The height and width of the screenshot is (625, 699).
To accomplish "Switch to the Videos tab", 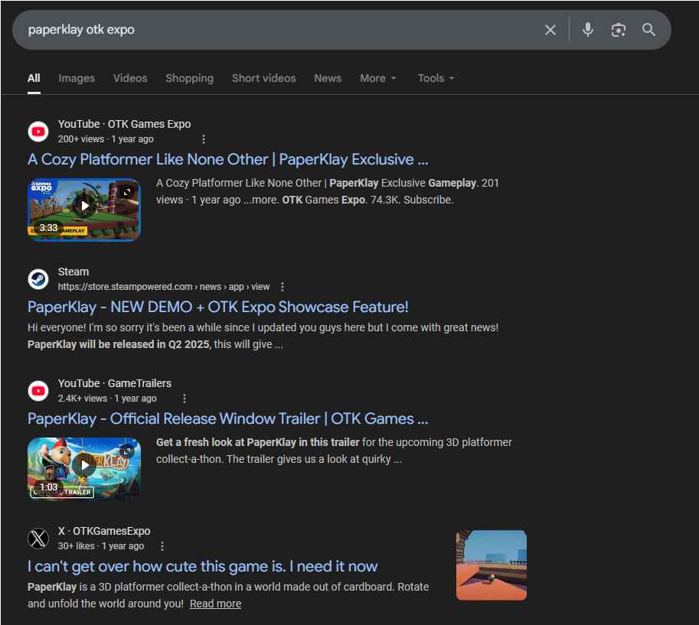I will coord(130,78).
